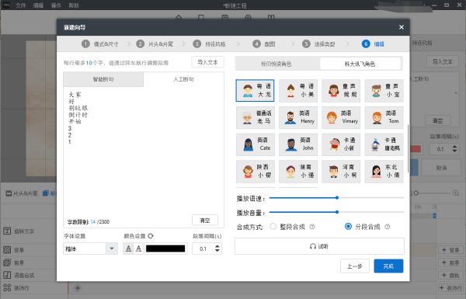Select the 粤语 小美 voice character
The width and height of the screenshot is (466, 299).
[298, 90]
